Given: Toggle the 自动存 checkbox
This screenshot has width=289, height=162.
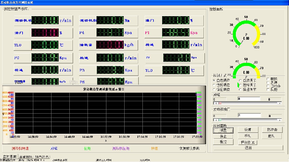Looking at the screenshot, I should 268,86.
